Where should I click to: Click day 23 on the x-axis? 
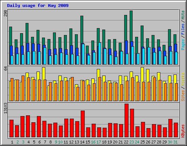[x=131, y=142]
